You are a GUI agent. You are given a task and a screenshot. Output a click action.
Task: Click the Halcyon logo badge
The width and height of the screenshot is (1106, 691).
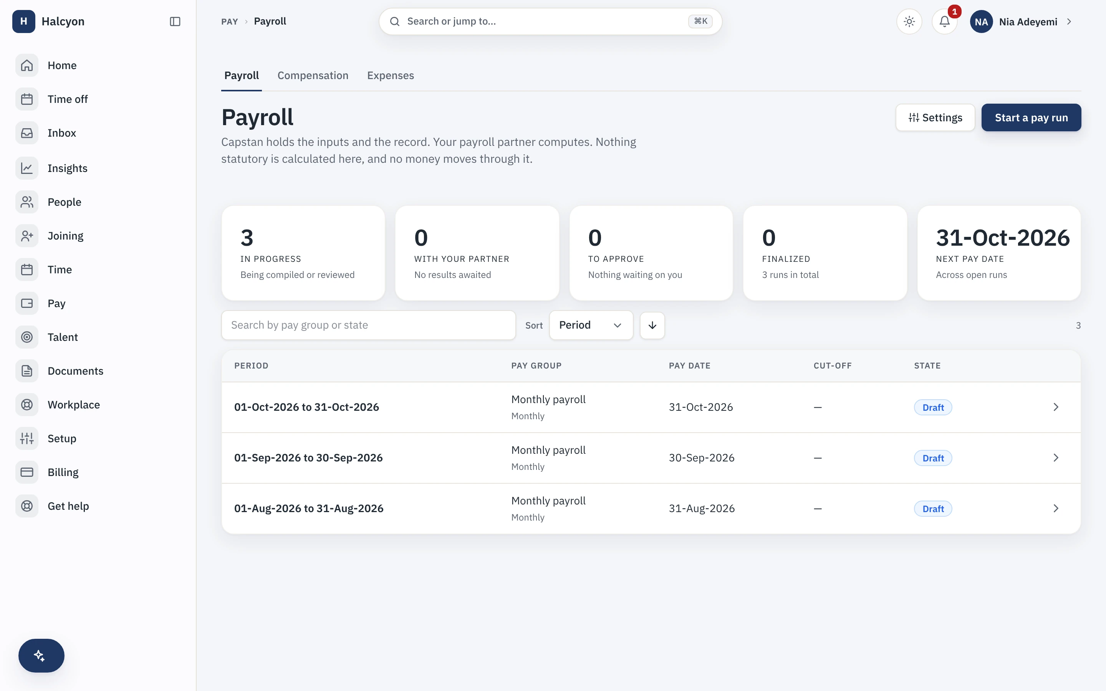coord(24,21)
